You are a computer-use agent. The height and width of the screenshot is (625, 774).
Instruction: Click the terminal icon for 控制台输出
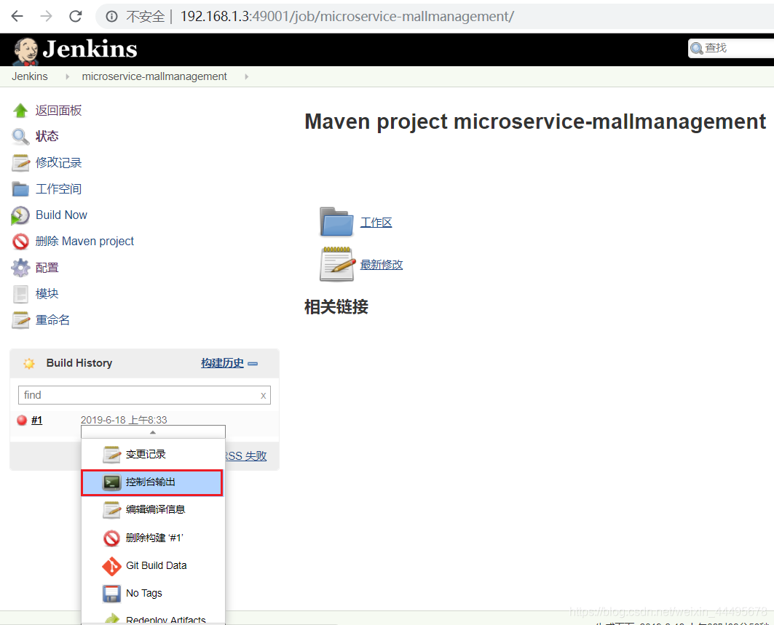pos(111,482)
